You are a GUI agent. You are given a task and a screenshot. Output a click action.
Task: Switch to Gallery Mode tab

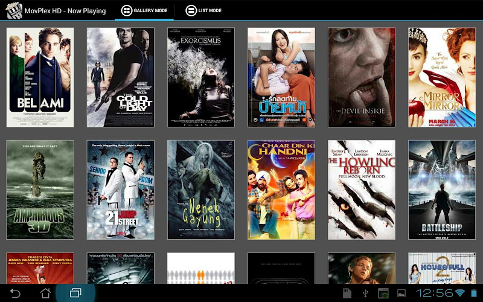(x=144, y=10)
